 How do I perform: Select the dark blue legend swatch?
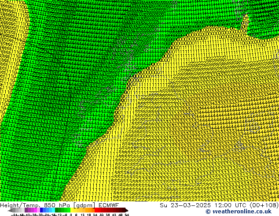coord(41,210)
